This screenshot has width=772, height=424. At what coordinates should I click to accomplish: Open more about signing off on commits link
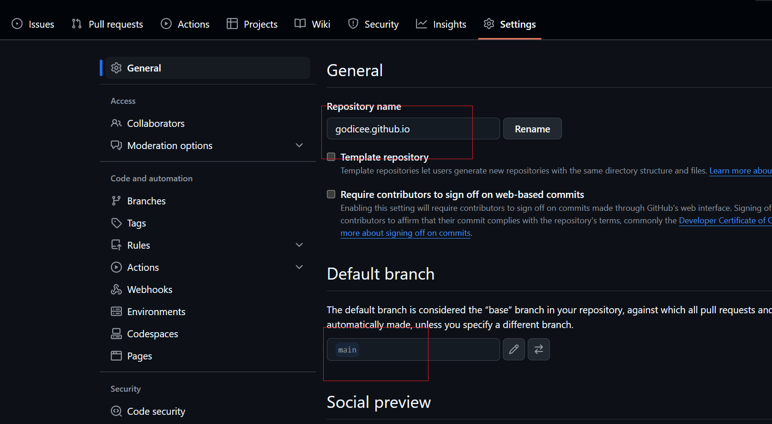[x=405, y=233]
